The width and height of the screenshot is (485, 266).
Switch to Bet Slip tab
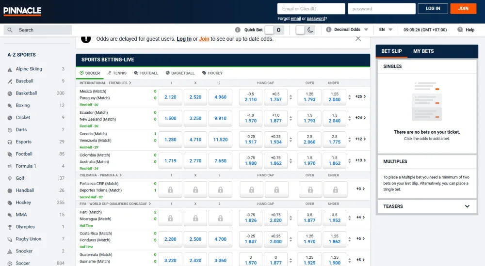click(x=391, y=51)
